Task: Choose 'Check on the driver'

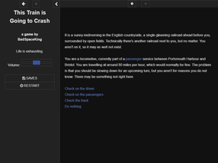Action: click(x=79, y=88)
